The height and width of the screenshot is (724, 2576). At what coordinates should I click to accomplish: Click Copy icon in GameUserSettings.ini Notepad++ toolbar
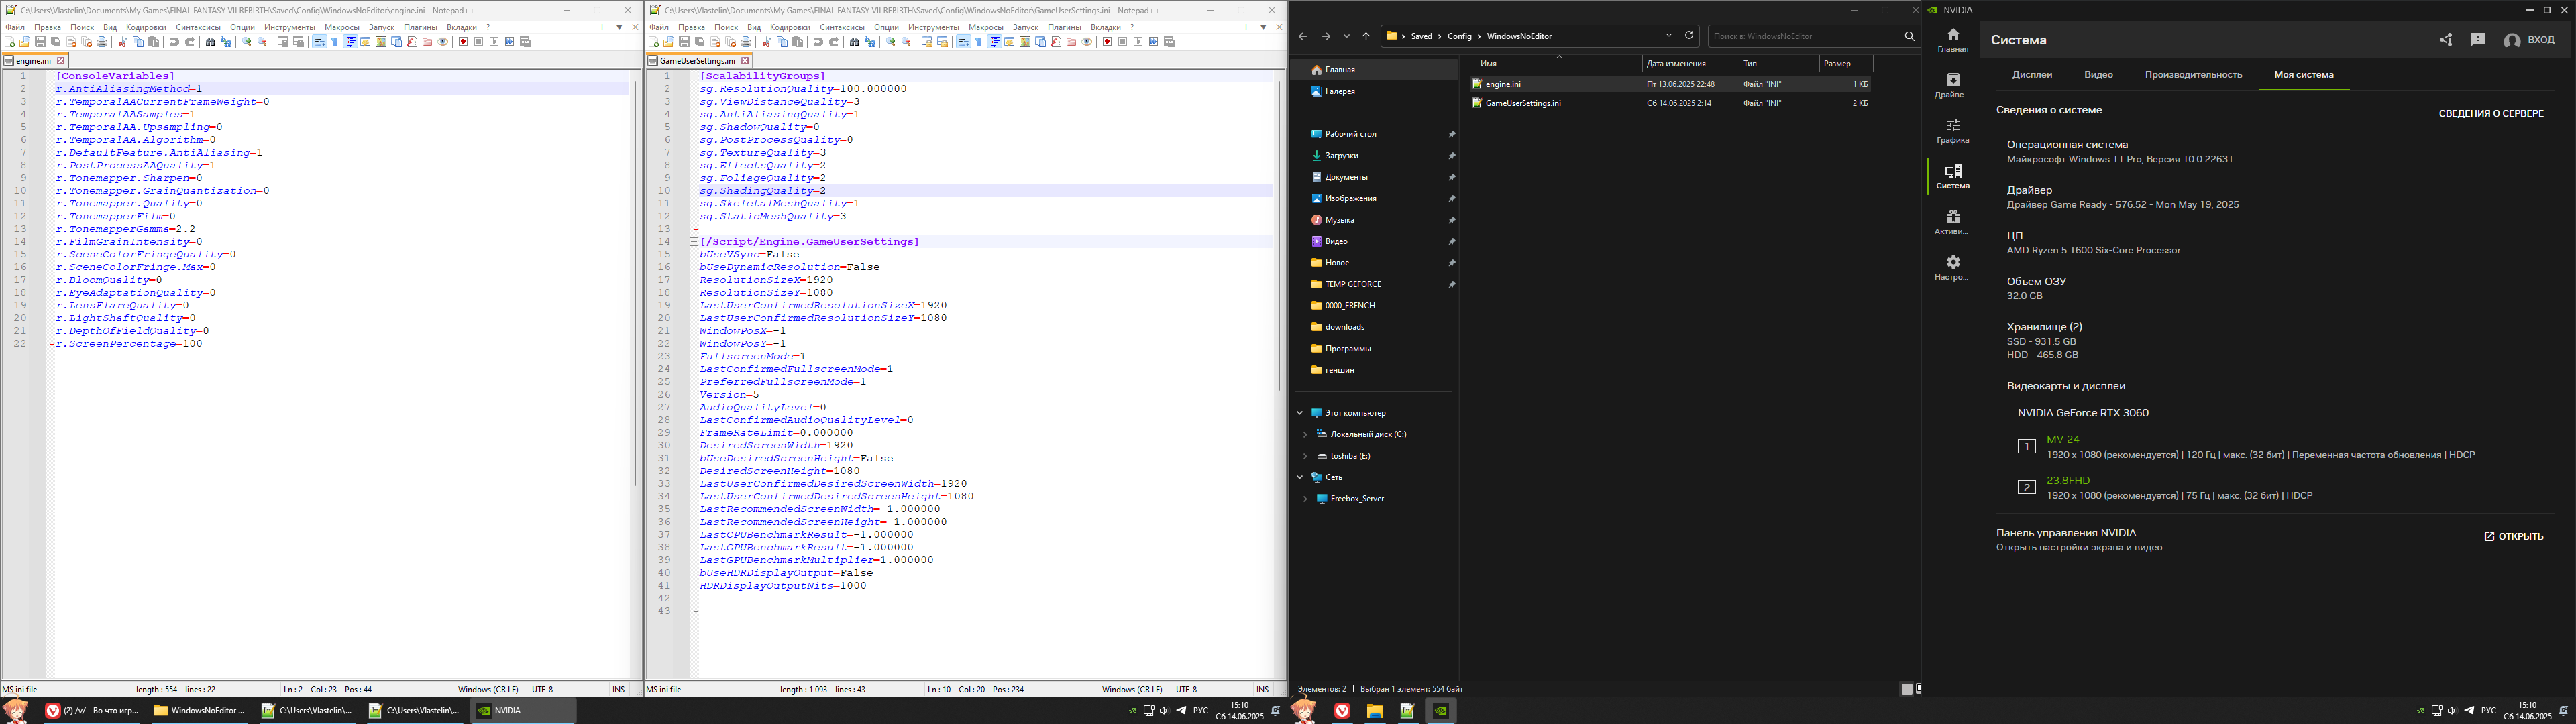[x=782, y=42]
